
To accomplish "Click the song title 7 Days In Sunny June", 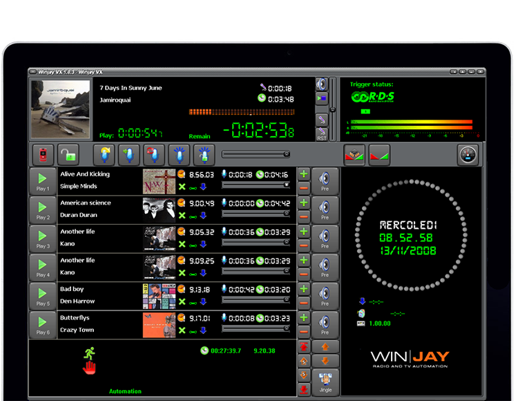I will pyautogui.click(x=131, y=88).
